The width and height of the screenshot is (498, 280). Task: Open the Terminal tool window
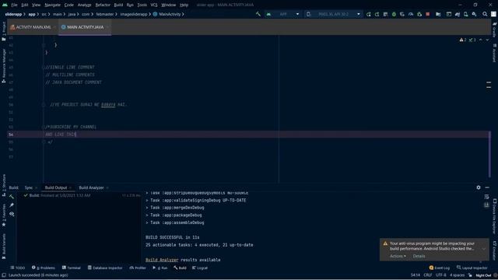point(72,268)
